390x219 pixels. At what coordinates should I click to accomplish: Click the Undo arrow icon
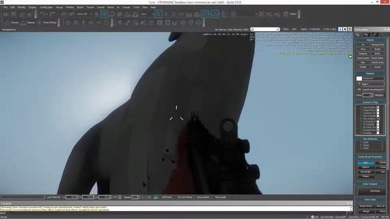pyautogui.click(x=42, y=14)
